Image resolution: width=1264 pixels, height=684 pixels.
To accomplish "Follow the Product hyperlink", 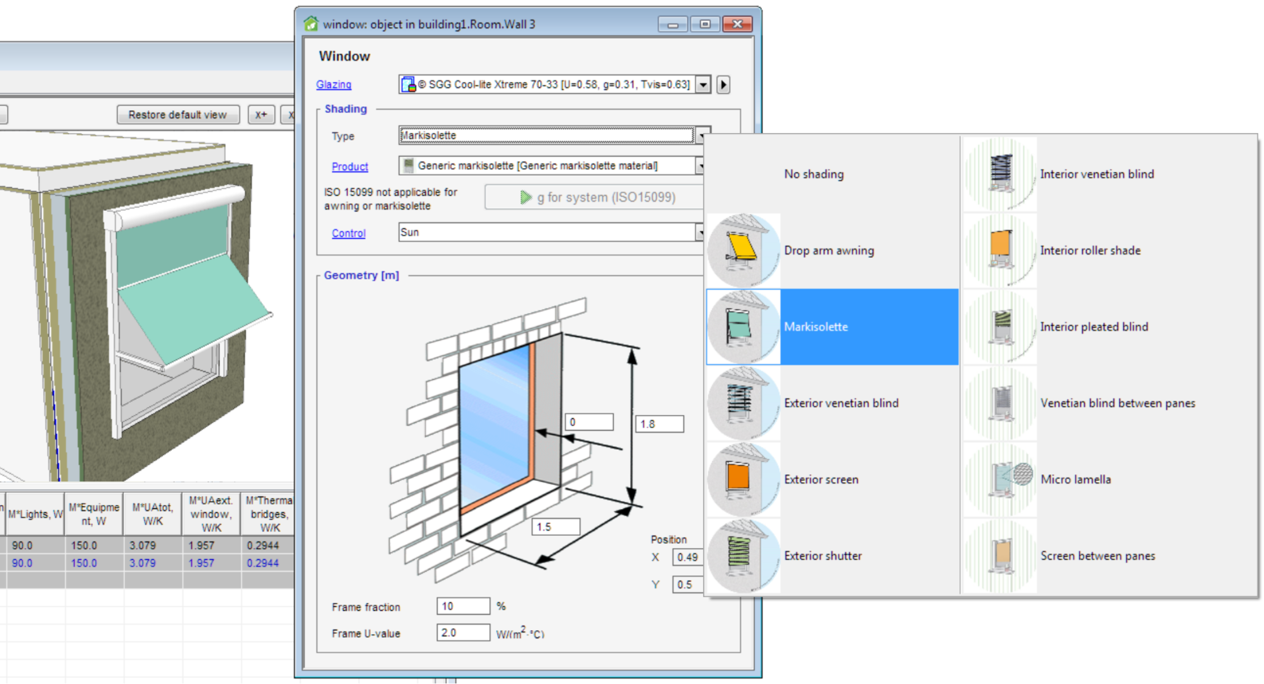I will point(350,167).
